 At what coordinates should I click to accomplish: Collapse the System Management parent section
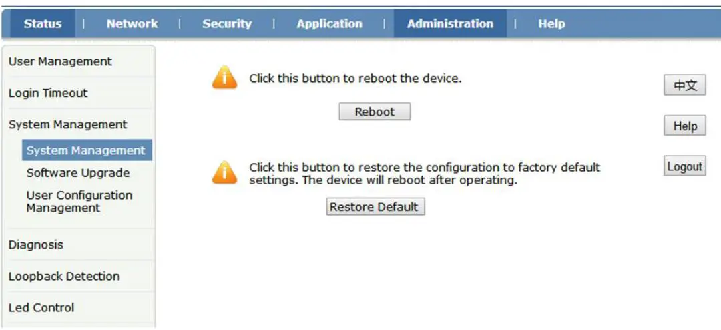click(67, 124)
